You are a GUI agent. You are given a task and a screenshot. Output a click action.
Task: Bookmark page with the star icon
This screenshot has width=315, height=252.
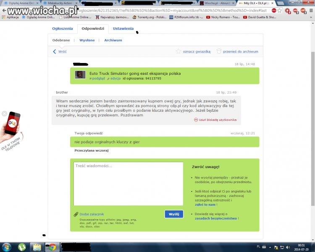(279, 10)
